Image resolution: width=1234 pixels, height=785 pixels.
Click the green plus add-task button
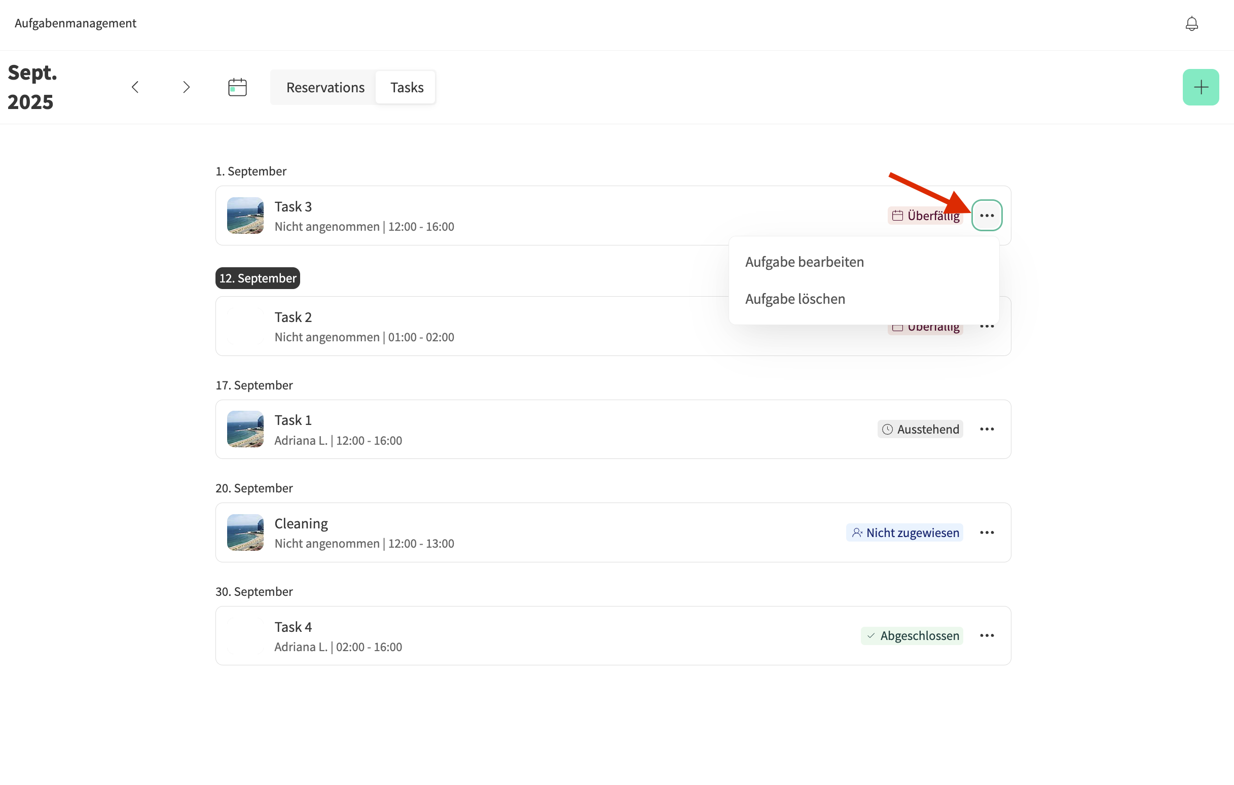point(1200,87)
